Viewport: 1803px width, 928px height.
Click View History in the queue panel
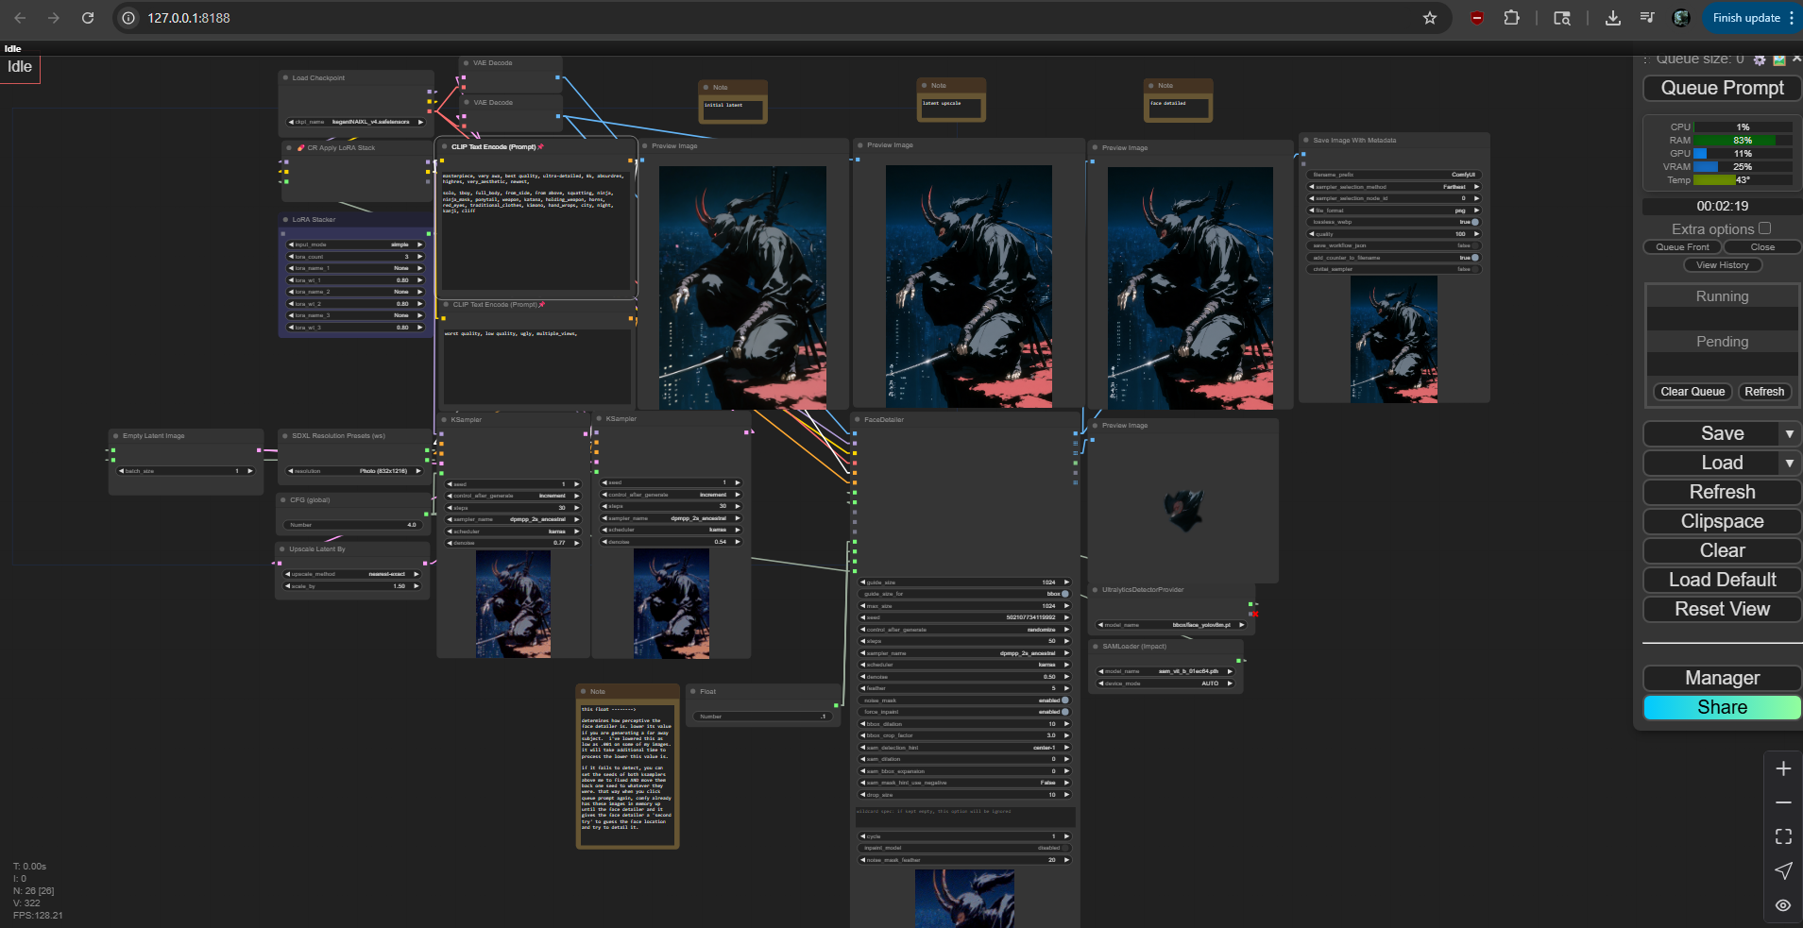pos(1722,265)
